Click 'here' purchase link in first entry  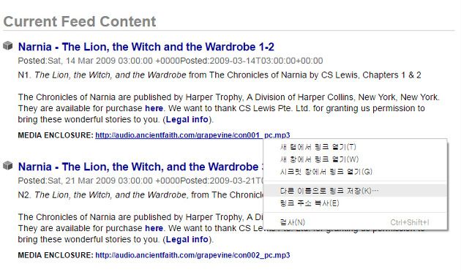(154, 108)
